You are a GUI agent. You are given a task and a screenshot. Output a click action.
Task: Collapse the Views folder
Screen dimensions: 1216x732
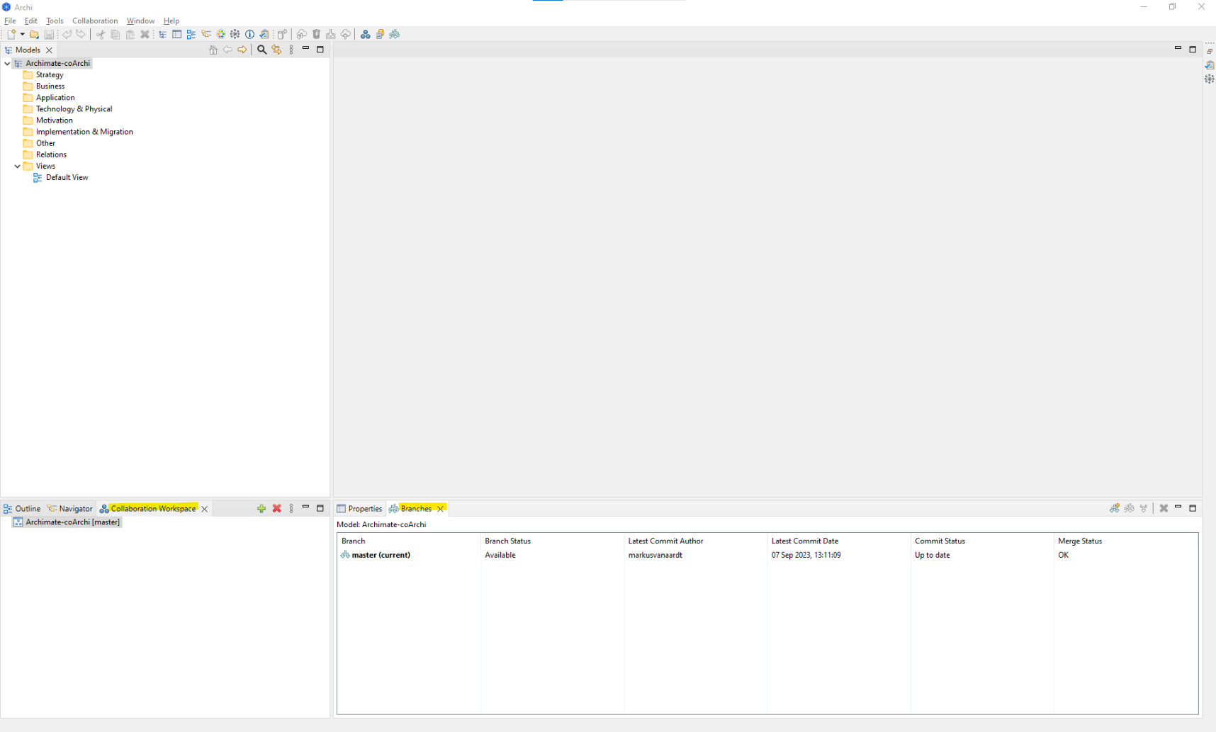coord(17,166)
